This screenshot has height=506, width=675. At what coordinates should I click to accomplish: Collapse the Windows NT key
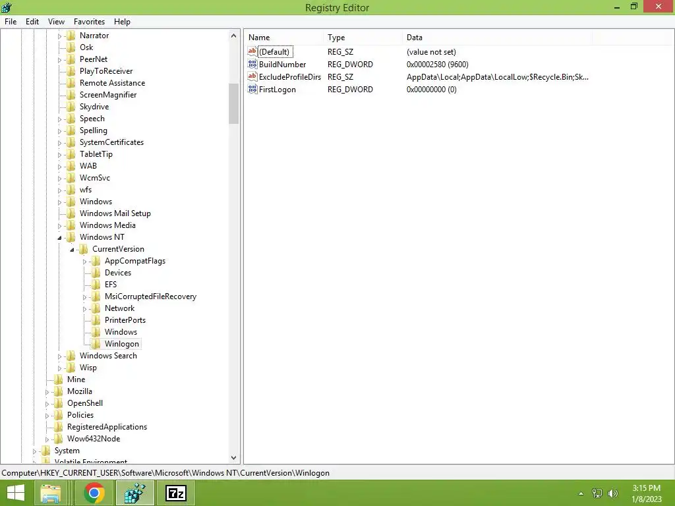click(x=60, y=237)
